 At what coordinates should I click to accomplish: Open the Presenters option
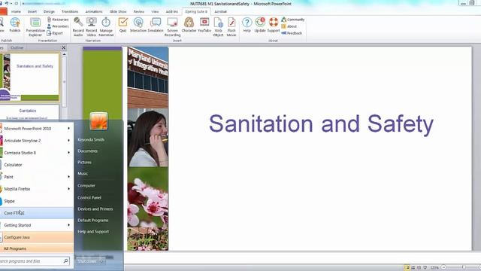58,26
